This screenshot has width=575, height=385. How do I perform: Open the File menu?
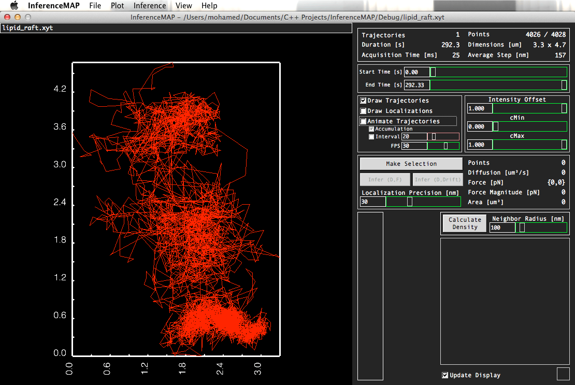coord(95,6)
